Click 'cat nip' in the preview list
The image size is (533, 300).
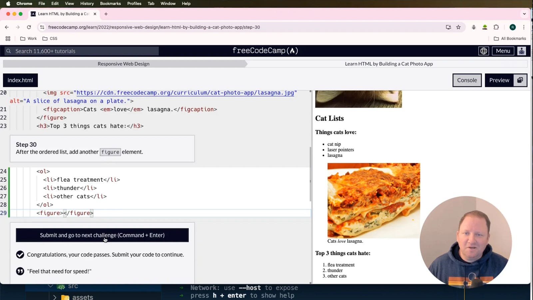pyautogui.click(x=334, y=144)
